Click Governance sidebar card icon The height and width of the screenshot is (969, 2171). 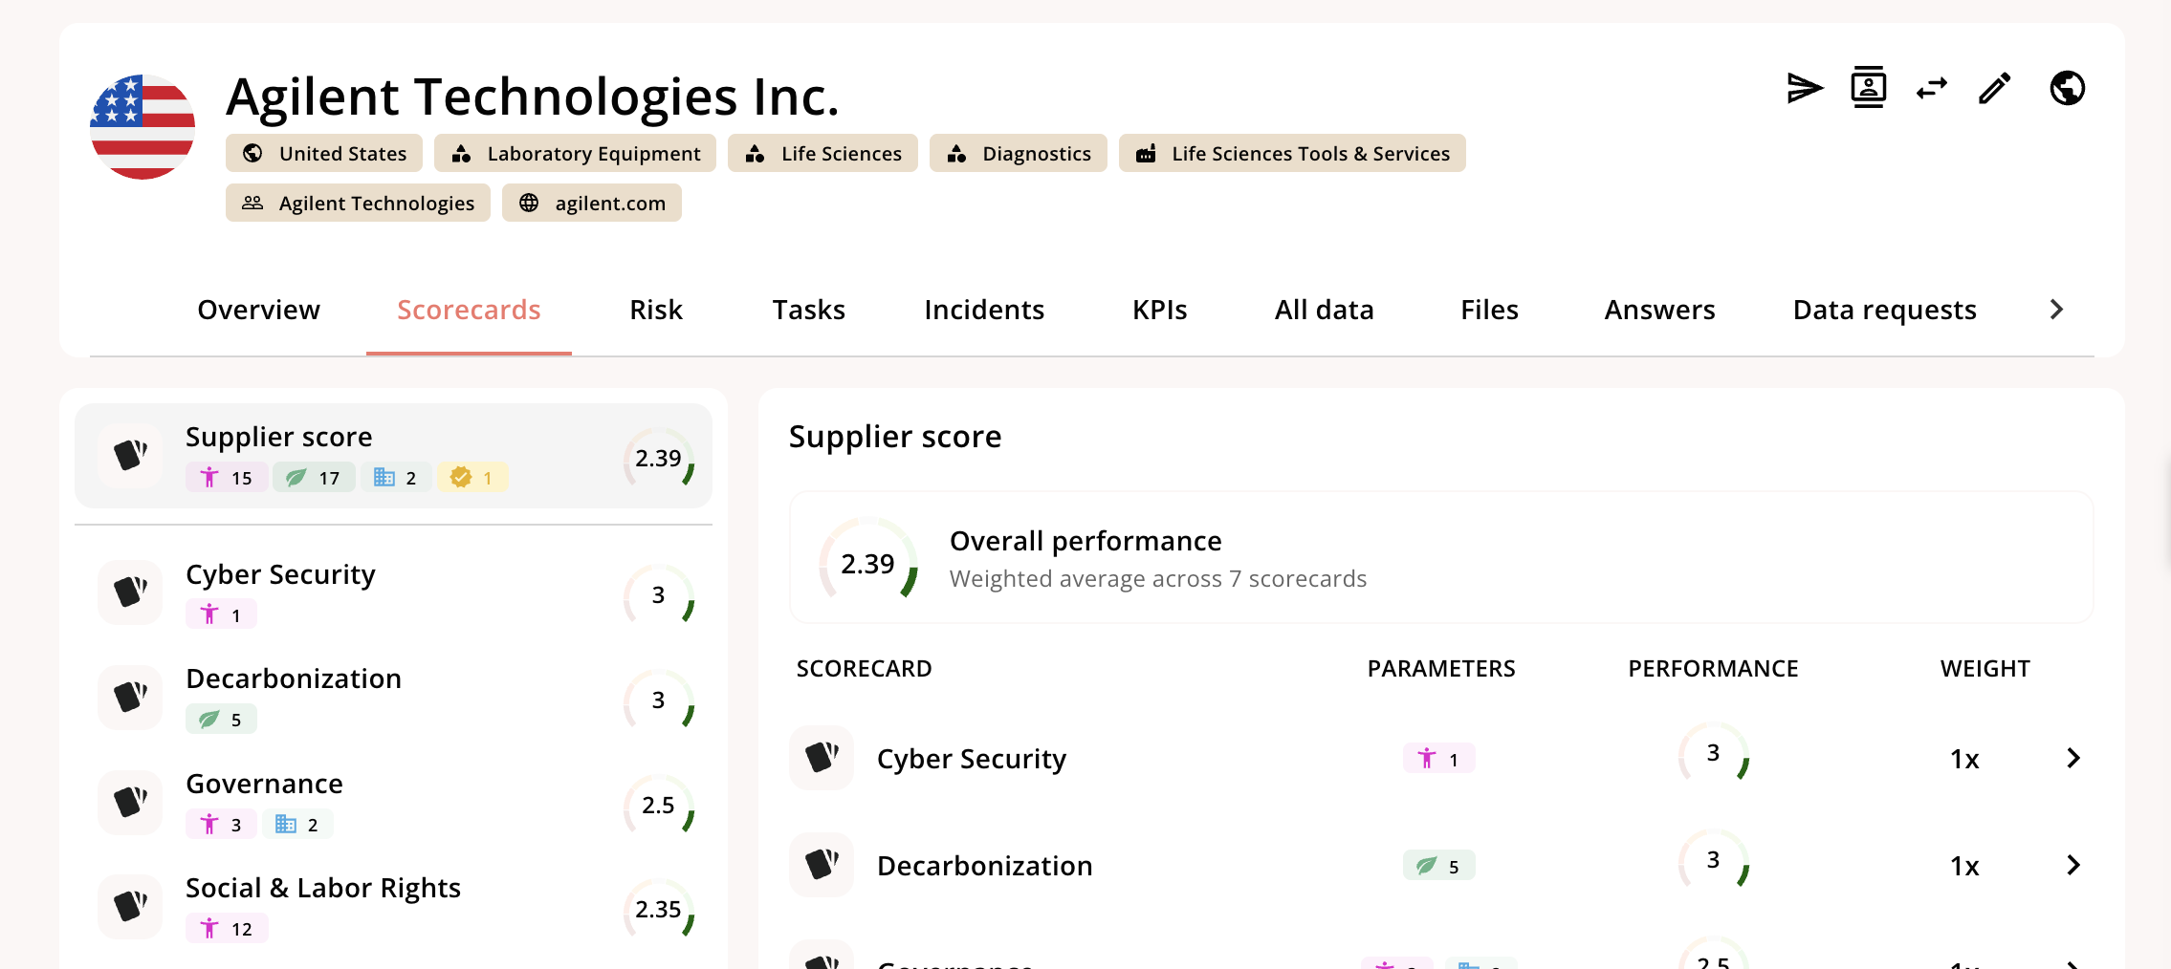pos(130,803)
